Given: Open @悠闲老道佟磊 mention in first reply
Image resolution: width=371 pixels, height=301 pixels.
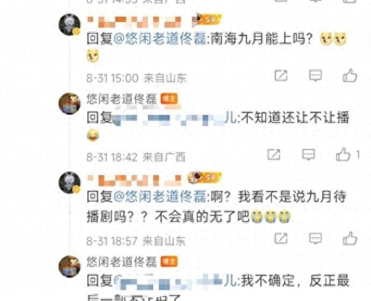Looking at the screenshot, I should [x=160, y=39].
